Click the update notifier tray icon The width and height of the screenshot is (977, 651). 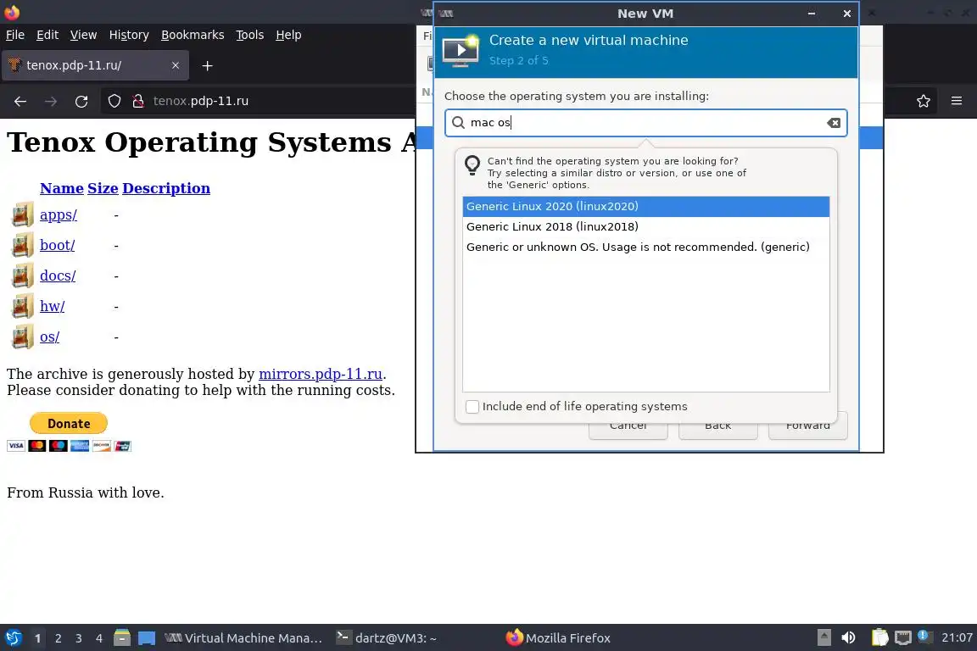point(924,637)
